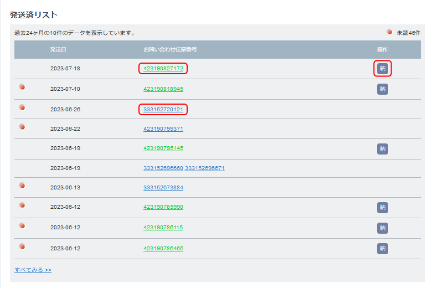Screen dimensions: 433x288
Task: Open tracking number 423190827172
Action: click(163, 68)
